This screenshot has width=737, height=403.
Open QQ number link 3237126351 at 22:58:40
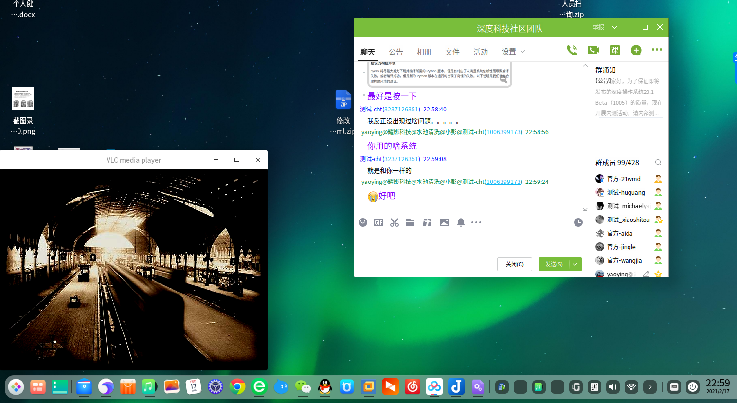[x=401, y=110]
